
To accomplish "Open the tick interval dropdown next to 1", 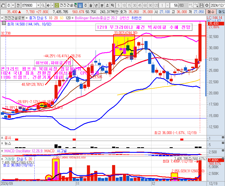I will tap(167, 5).
